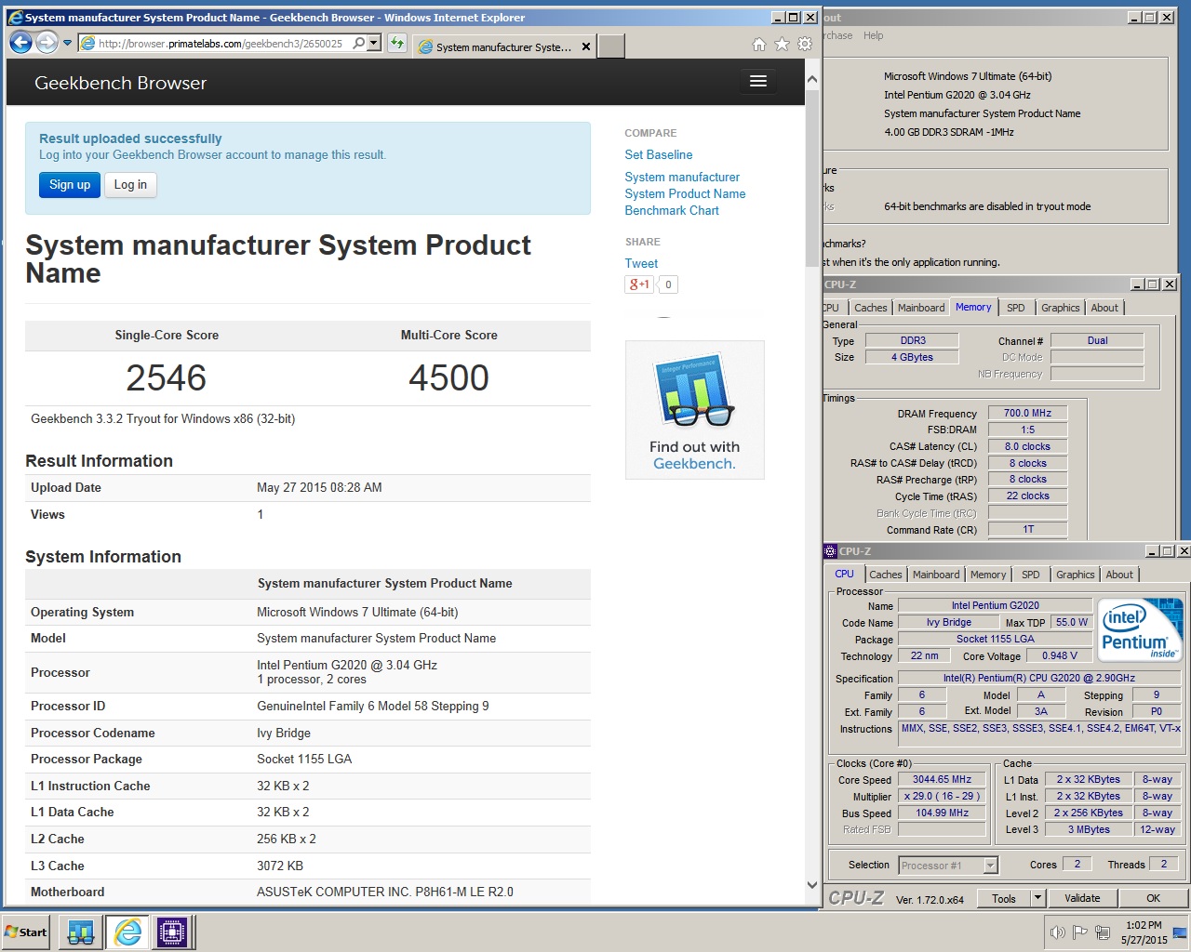Click the DRAM Frequency value 700.0 MHz
The image size is (1191, 952).
(1027, 413)
